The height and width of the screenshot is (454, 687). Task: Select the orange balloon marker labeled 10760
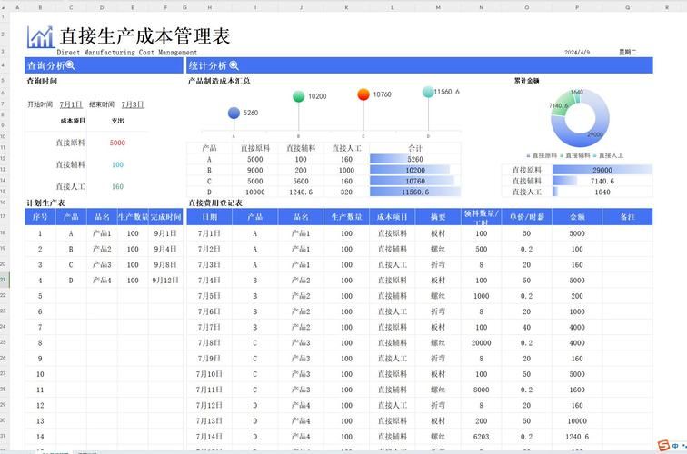pos(363,94)
